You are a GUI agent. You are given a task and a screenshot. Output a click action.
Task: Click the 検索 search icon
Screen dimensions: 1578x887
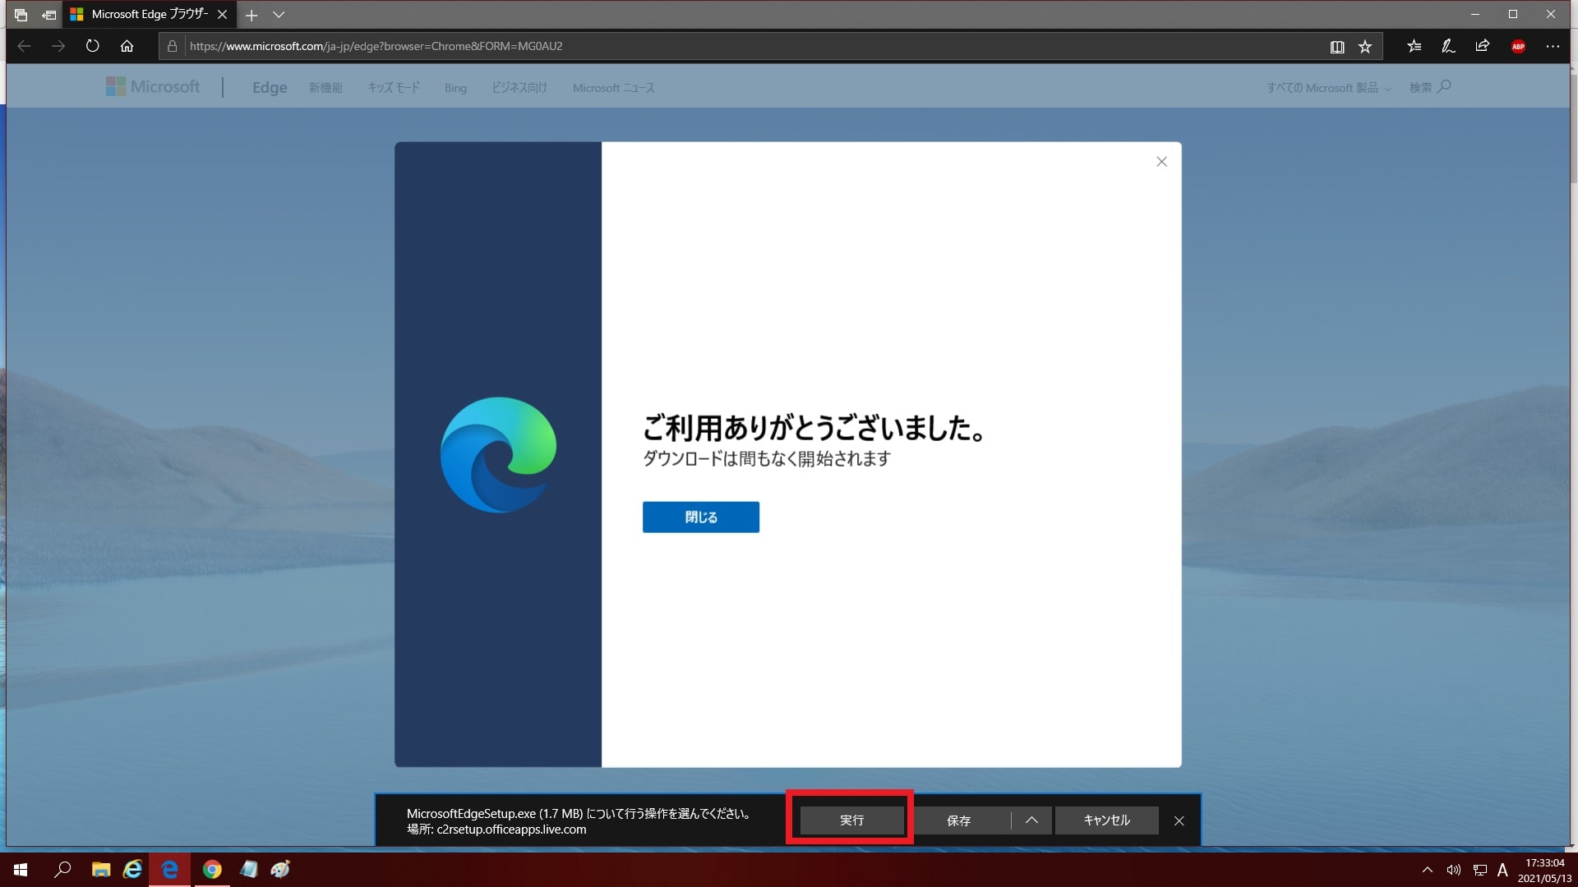coord(1430,87)
